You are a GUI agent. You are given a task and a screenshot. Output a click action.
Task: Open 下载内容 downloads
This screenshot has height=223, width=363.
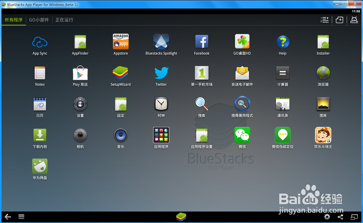(40, 135)
